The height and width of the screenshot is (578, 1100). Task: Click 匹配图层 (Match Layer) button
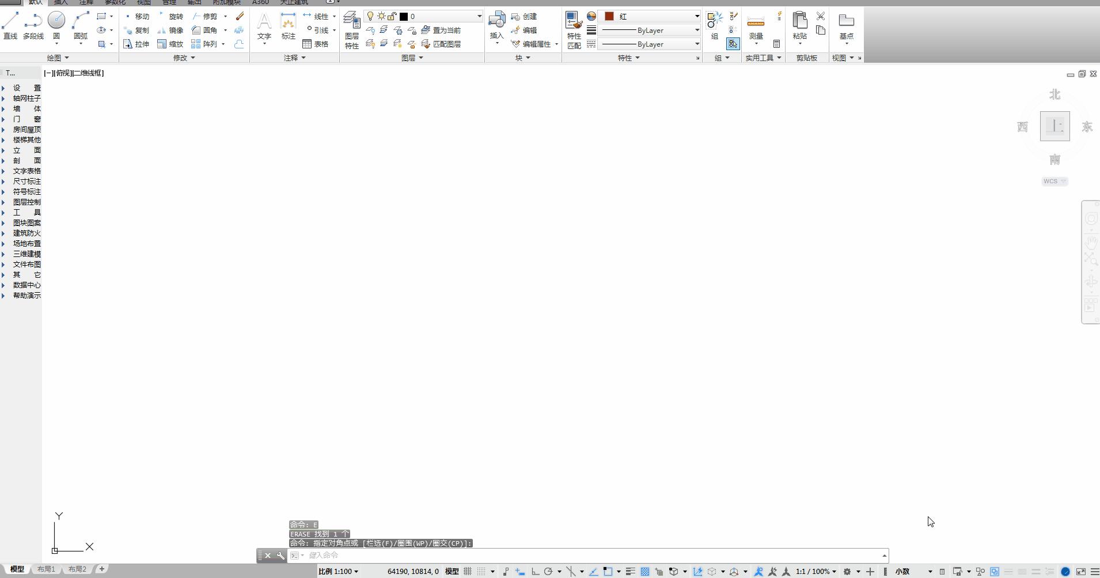441,44
